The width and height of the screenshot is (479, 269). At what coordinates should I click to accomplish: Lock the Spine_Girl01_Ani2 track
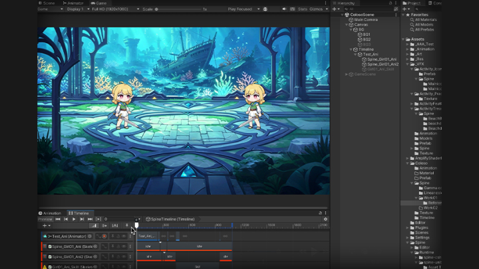click(118, 257)
